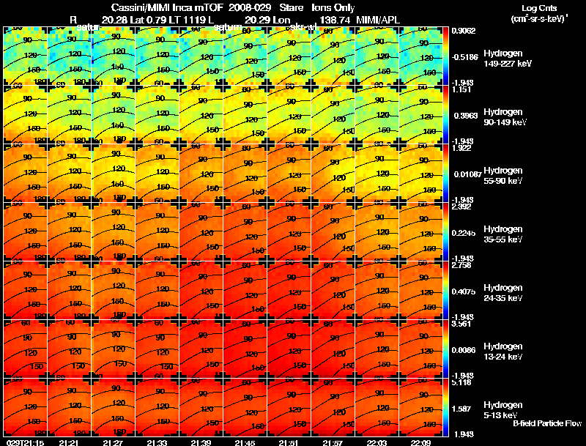Screen dimensions: 586x446
Task: Click the '2.758' color scale value
Action: click(461, 265)
